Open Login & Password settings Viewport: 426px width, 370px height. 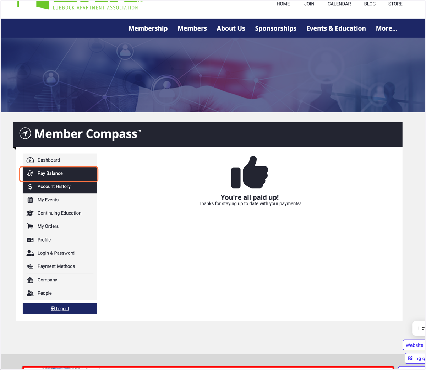(60, 253)
